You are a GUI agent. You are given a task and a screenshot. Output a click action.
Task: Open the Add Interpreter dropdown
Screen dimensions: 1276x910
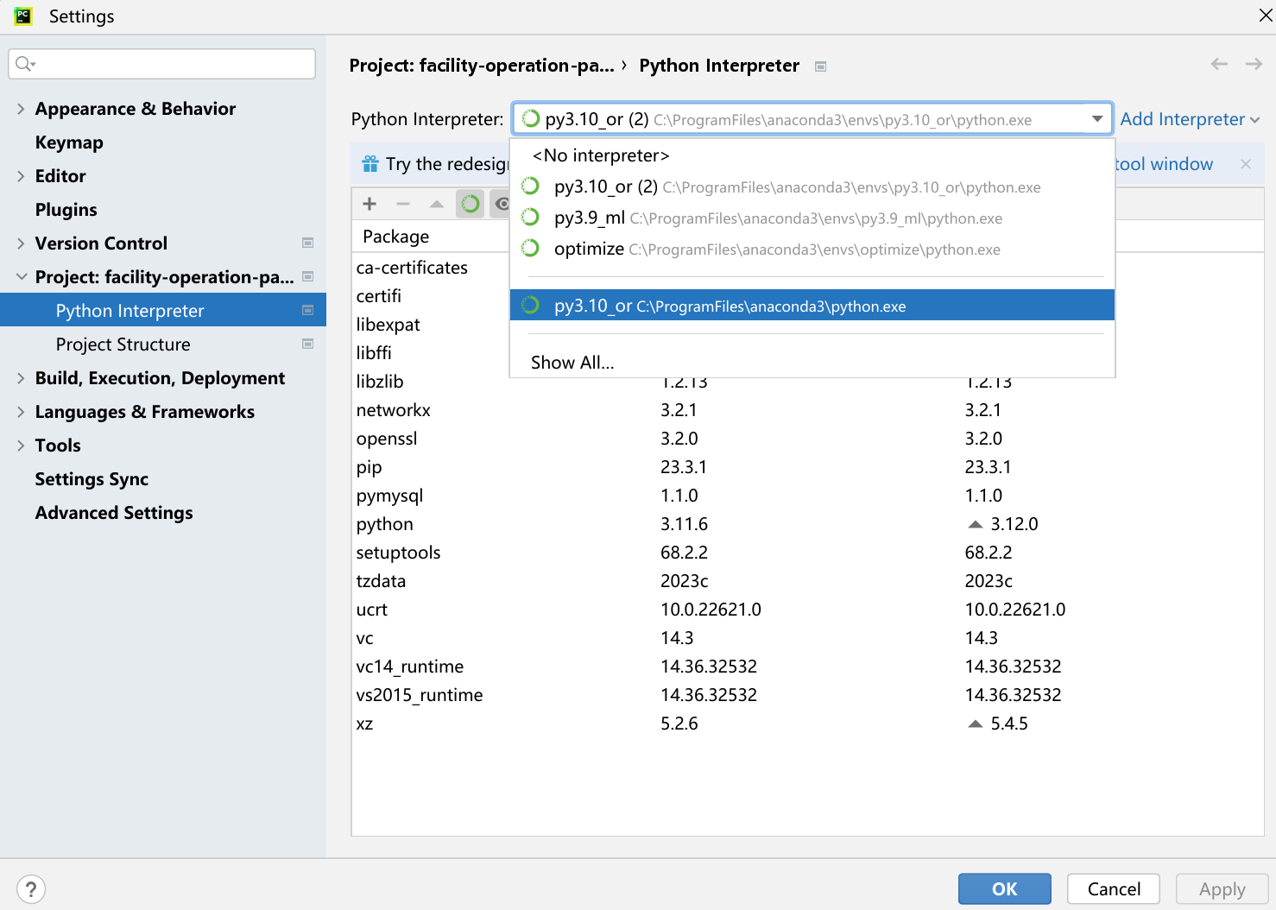[1190, 119]
